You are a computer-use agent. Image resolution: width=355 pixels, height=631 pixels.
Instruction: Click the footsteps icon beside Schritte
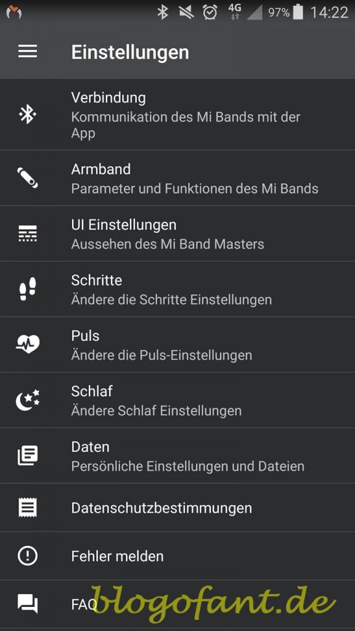(x=27, y=288)
